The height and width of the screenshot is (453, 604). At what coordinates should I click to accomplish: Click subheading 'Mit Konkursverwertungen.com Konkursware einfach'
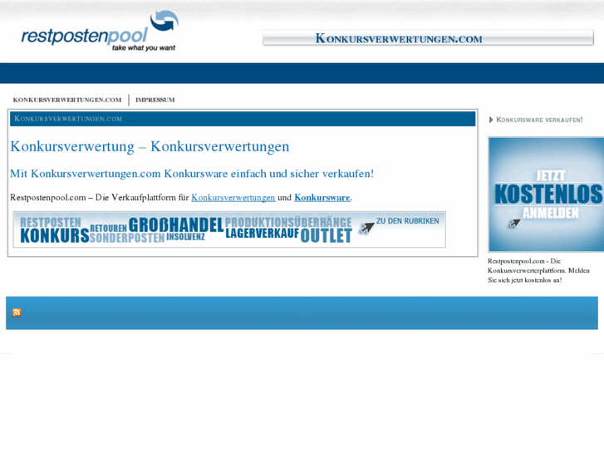(192, 174)
